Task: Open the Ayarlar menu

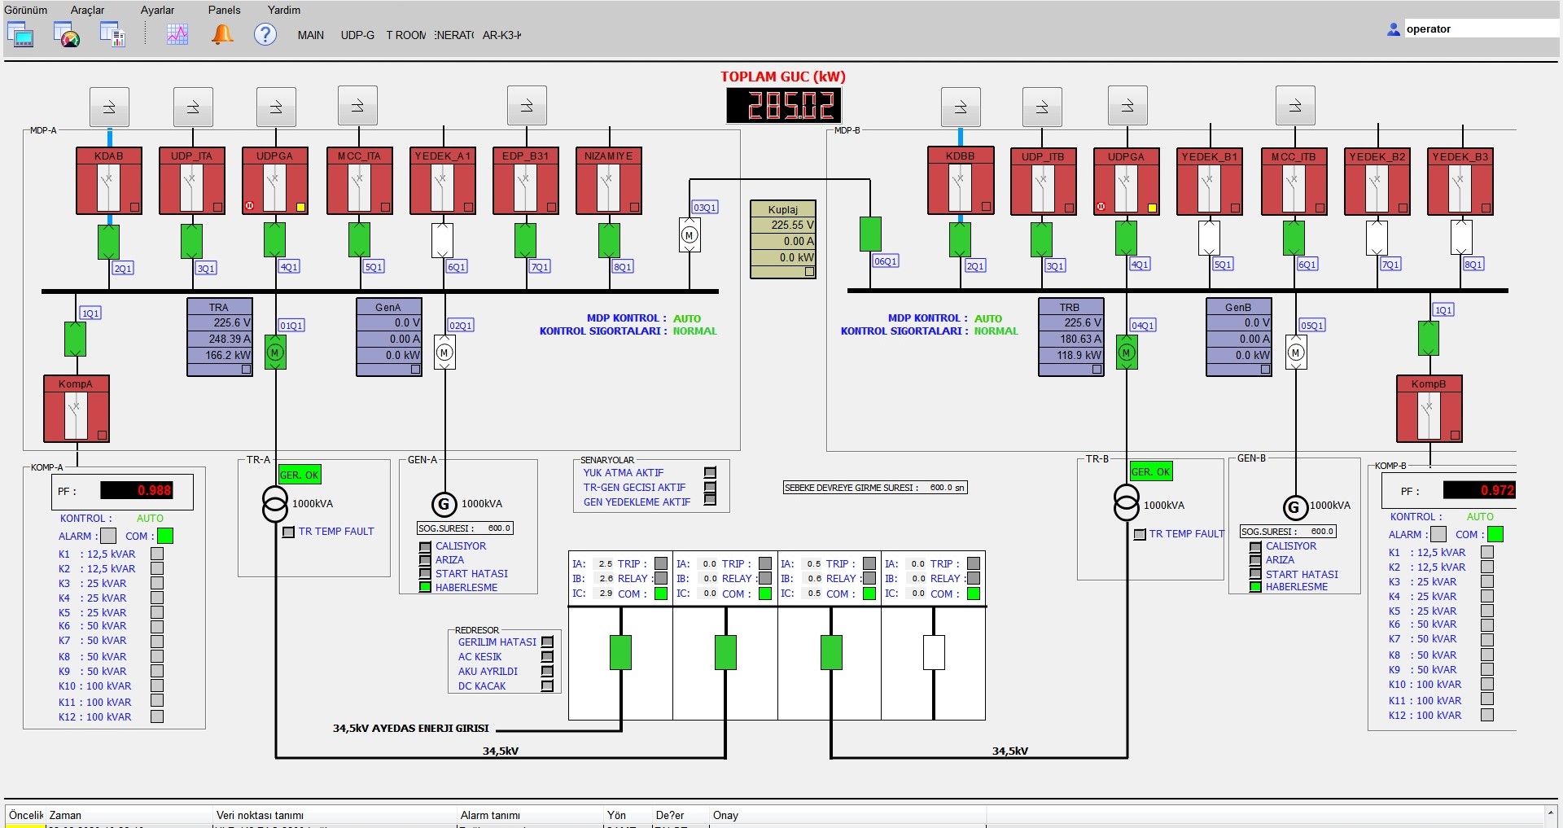Action: [x=157, y=10]
